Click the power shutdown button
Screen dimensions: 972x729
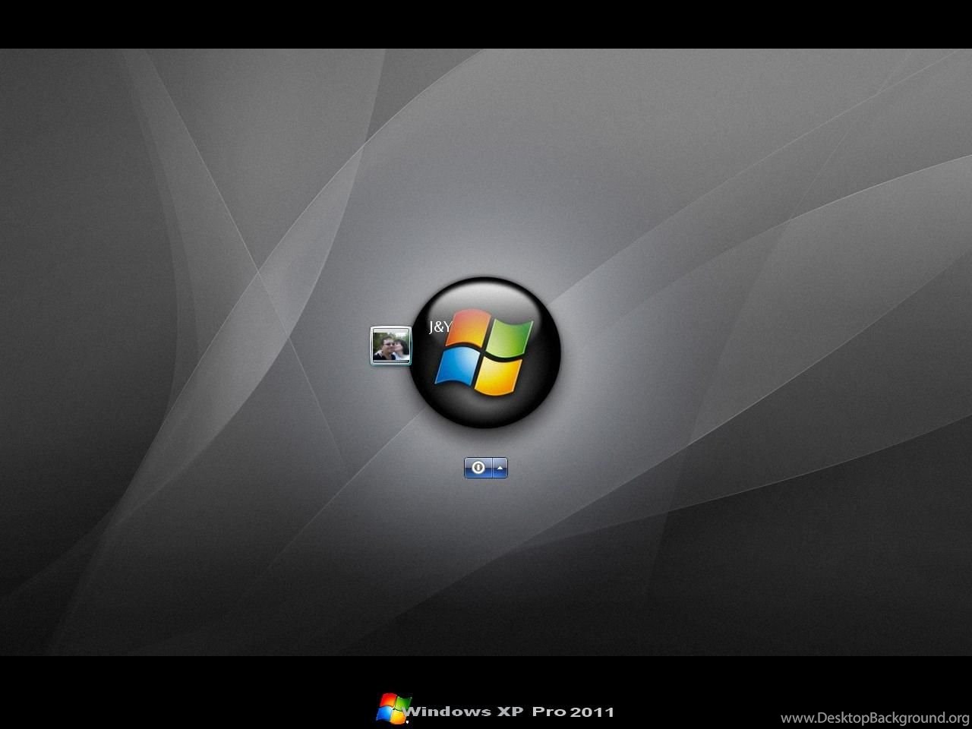(478, 468)
